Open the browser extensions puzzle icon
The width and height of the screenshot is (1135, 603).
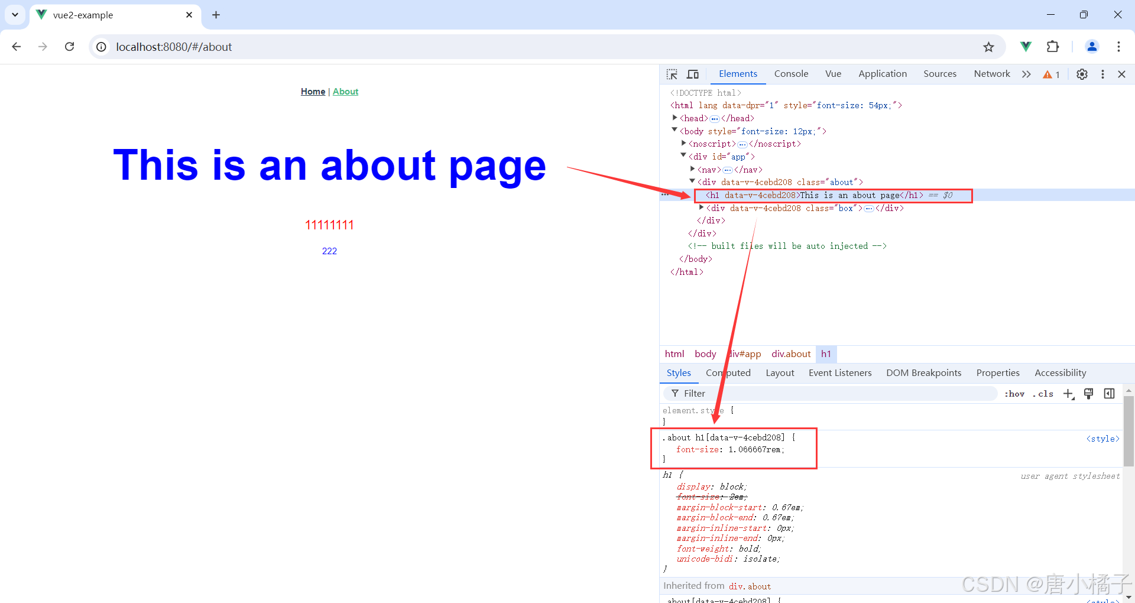tap(1053, 46)
